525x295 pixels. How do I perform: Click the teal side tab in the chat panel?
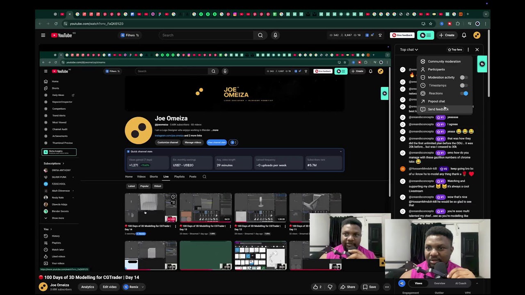(482, 64)
